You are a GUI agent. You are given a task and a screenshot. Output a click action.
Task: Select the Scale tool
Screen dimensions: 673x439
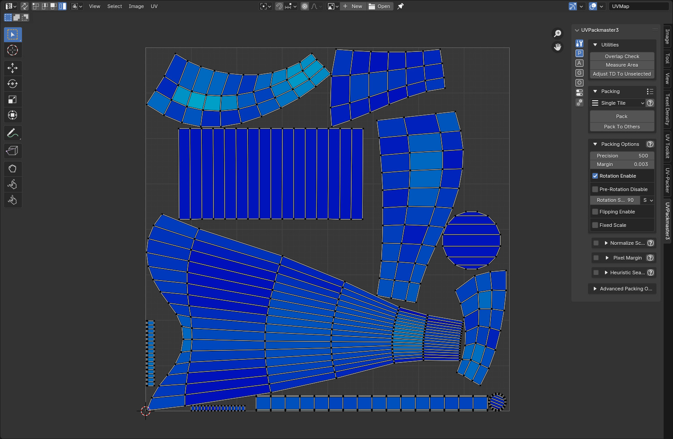[13, 99]
